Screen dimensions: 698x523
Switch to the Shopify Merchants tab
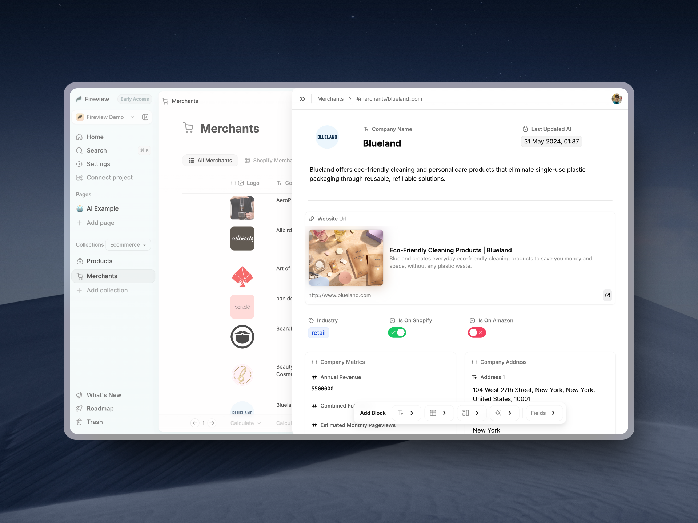tap(269, 161)
